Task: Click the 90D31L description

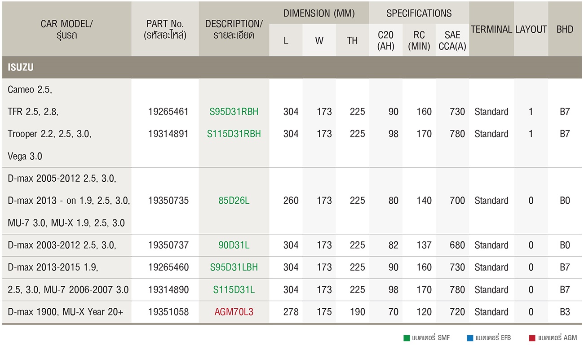Action: pyautogui.click(x=234, y=245)
